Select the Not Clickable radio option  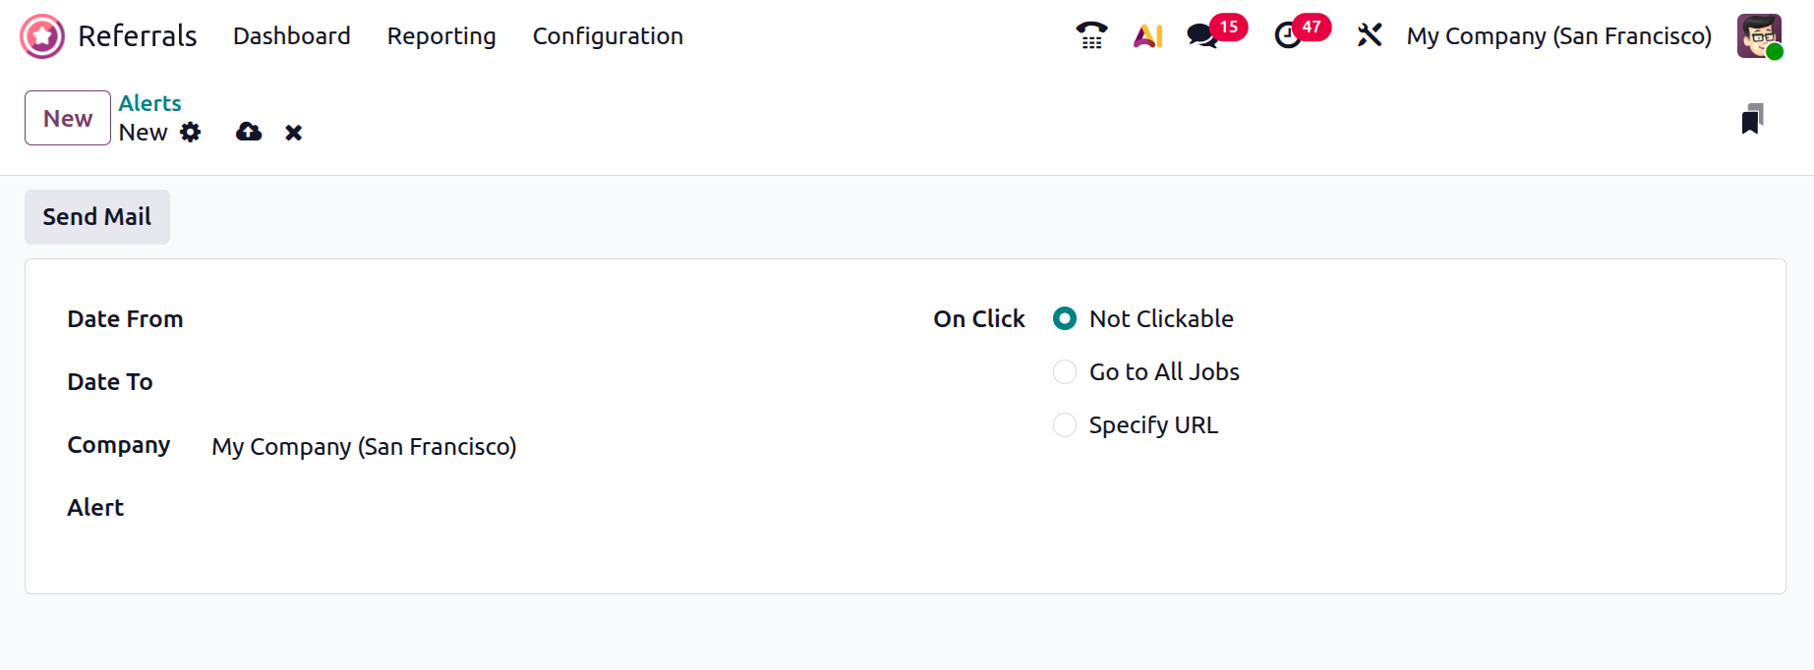pyautogui.click(x=1065, y=319)
